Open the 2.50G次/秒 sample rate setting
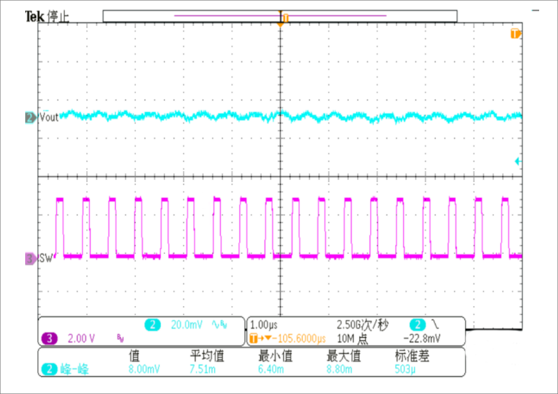 [362, 324]
